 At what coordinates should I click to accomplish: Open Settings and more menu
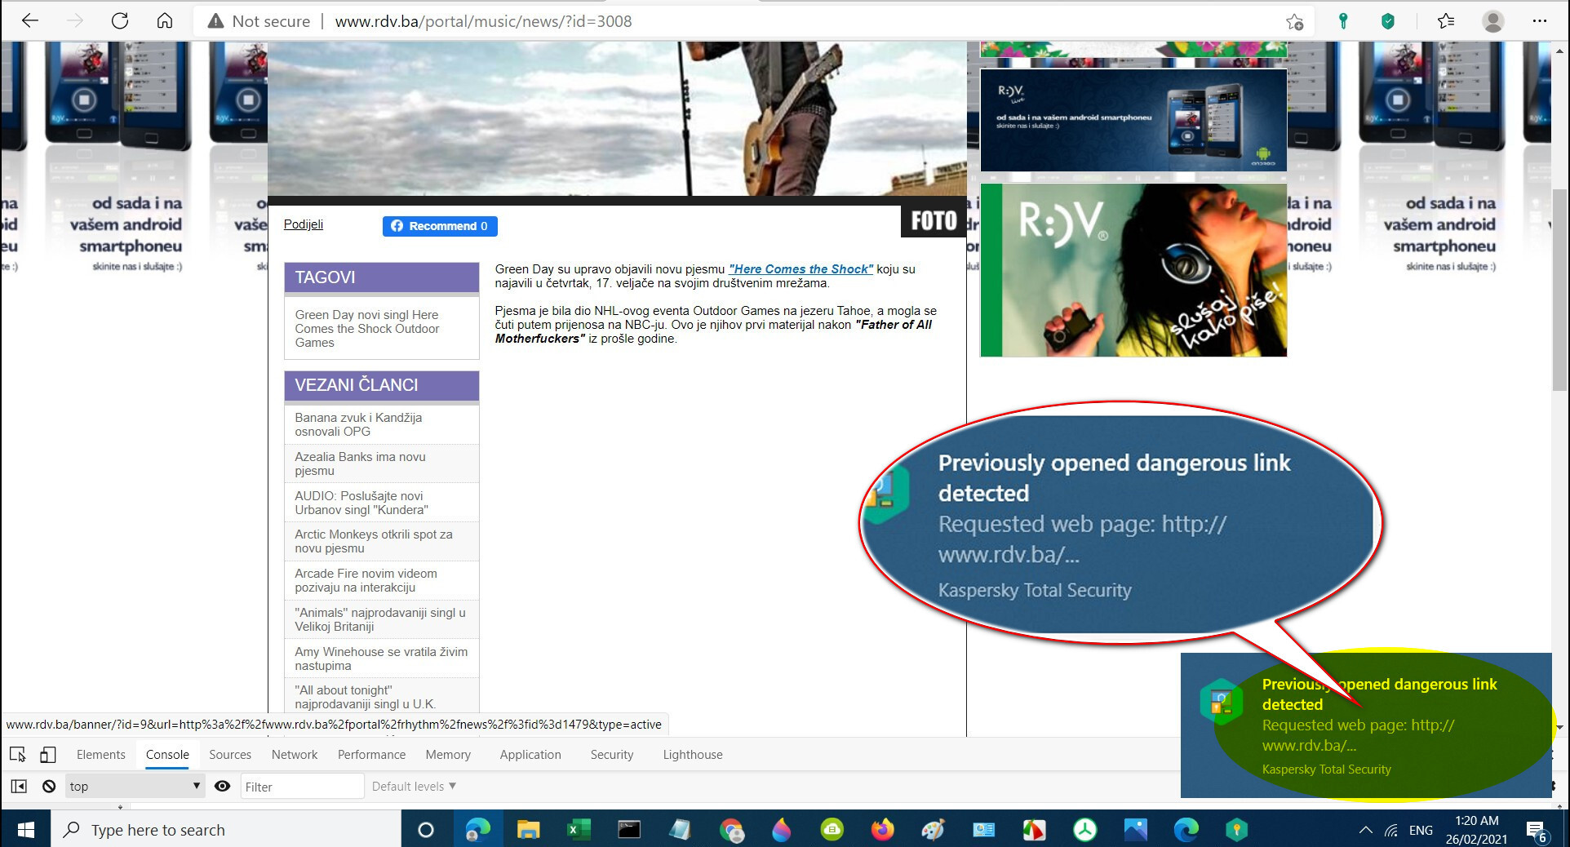click(1540, 22)
